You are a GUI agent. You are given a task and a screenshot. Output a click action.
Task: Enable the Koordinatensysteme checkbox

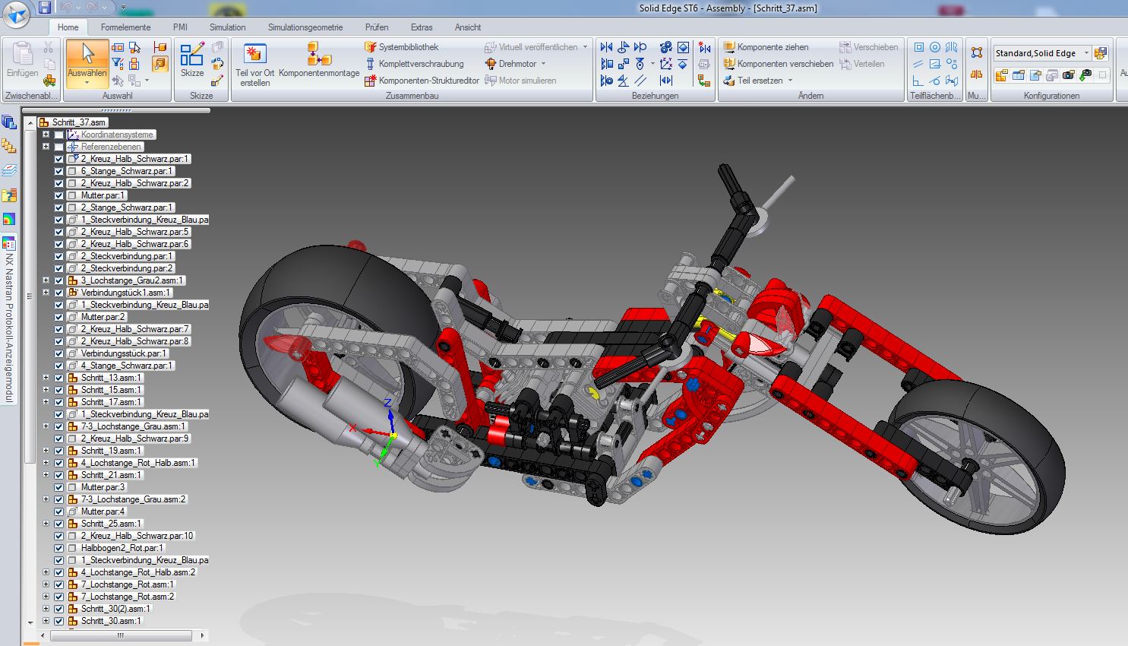pyautogui.click(x=59, y=135)
